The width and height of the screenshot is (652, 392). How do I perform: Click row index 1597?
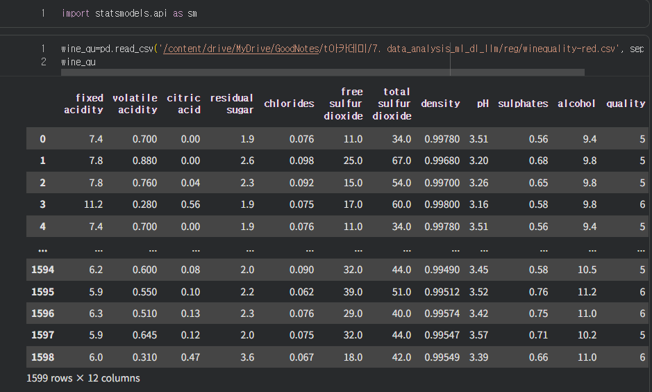tap(43, 335)
